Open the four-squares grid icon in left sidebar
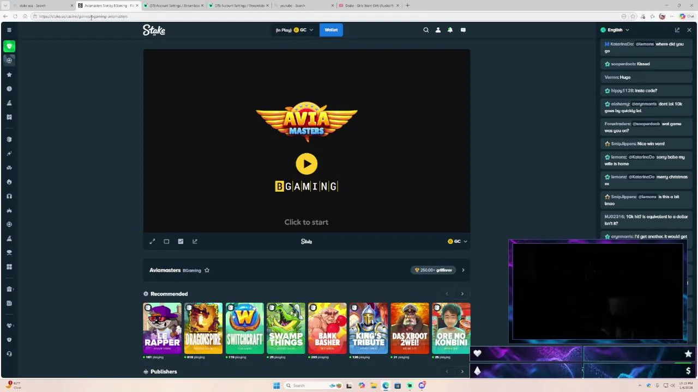The height and width of the screenshot is (392, 698). (9, 267)
